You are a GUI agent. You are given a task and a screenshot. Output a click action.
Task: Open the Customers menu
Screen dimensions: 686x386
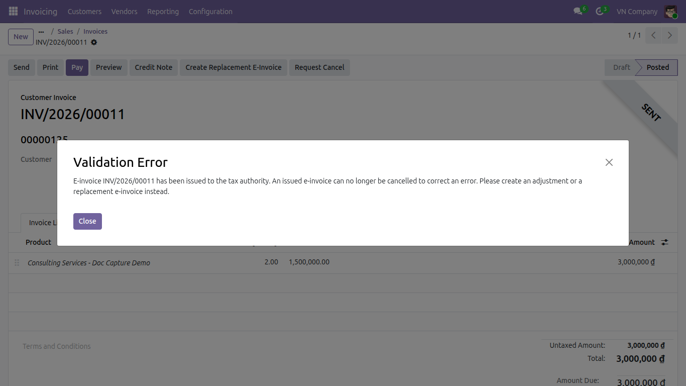84,11
